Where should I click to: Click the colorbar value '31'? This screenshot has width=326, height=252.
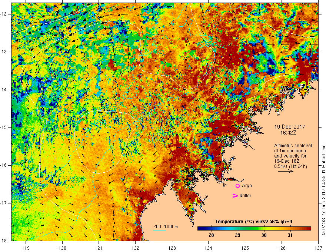290,235
